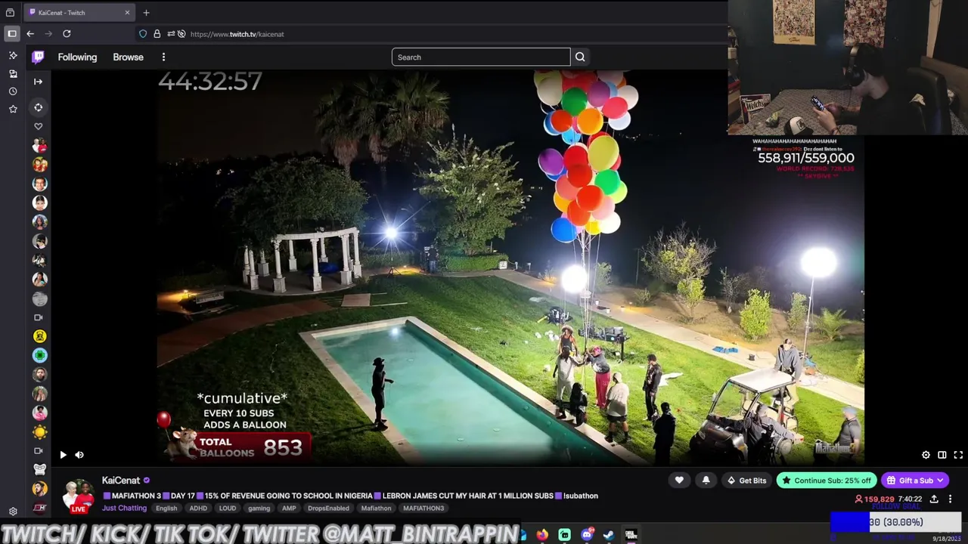
Task: Click the viewer count 159,829
Action: coord(874,499)
